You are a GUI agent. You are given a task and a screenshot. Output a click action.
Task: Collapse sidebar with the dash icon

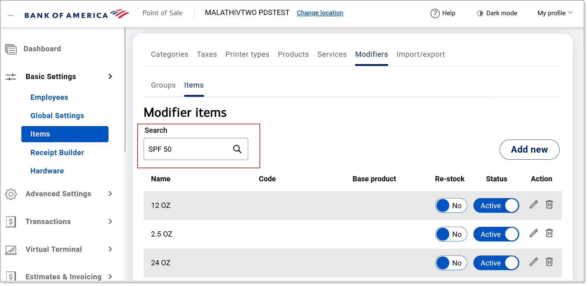click(11, 15)
